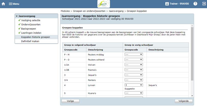
Task: Click the Volgende button
Action: [x=184, y=101]
